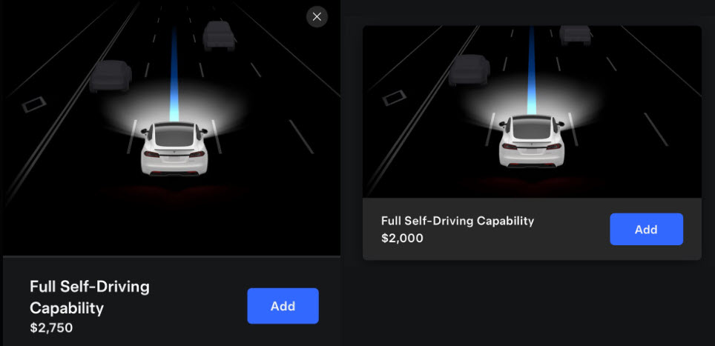Click the diamond lane marking in the $2,750 illustration
The height and width of the screenshot is (346, 715).
pyautogui.click(x=33, y=104)
